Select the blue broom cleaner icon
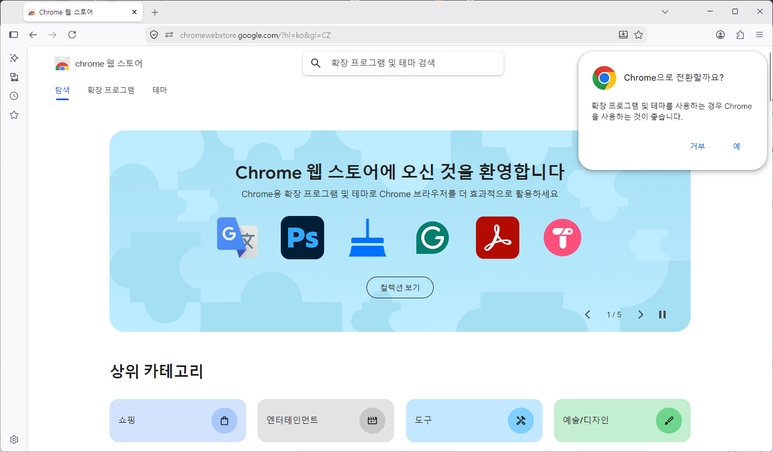Screen dimensions: 773x452 (368, 238)
